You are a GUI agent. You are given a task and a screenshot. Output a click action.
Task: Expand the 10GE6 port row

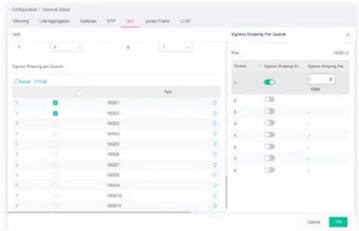16,154
